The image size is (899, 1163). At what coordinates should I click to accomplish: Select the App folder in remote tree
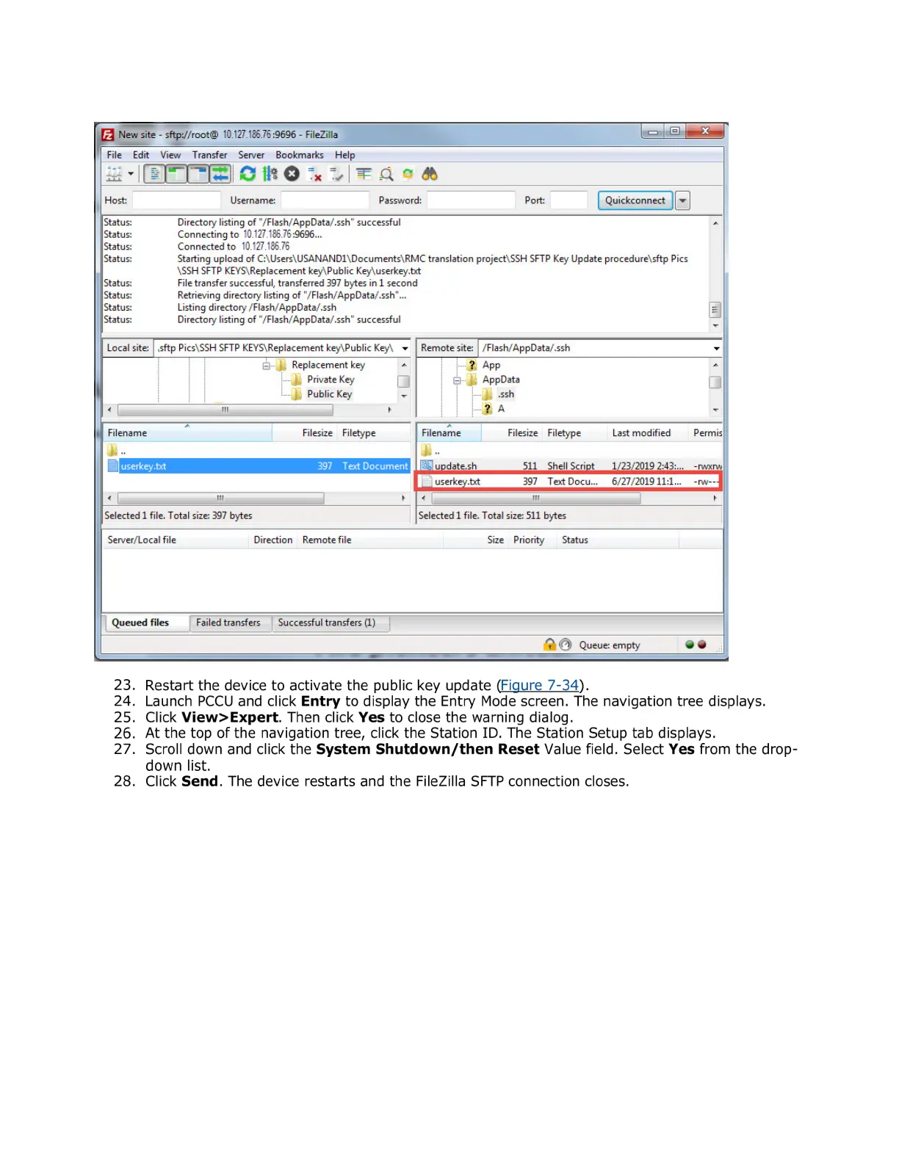pos(491,365)
